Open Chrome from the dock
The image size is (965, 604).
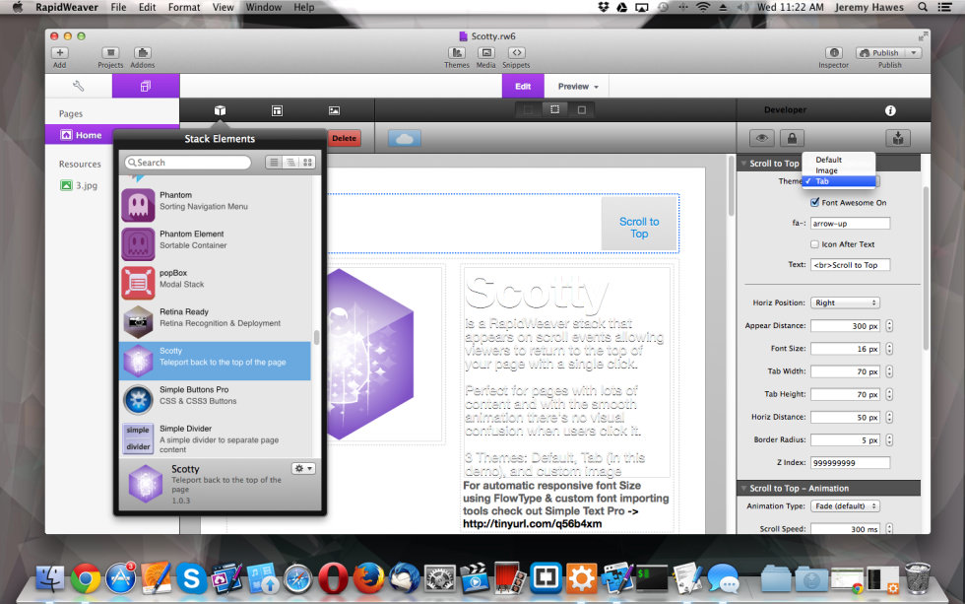[x=86, y=578]
